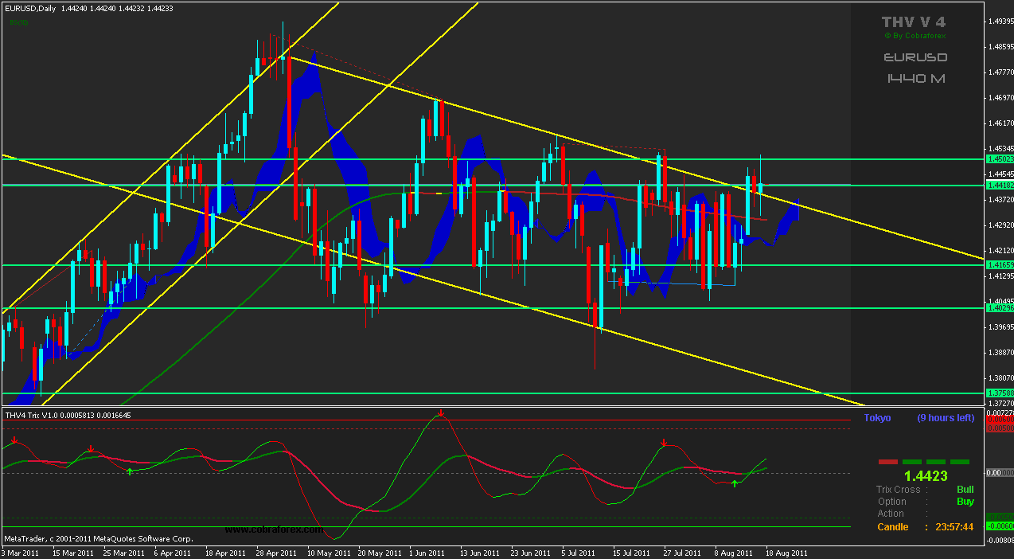Click the THV V 4 heading
This screenshot has width=1014, height=559.
913,21
